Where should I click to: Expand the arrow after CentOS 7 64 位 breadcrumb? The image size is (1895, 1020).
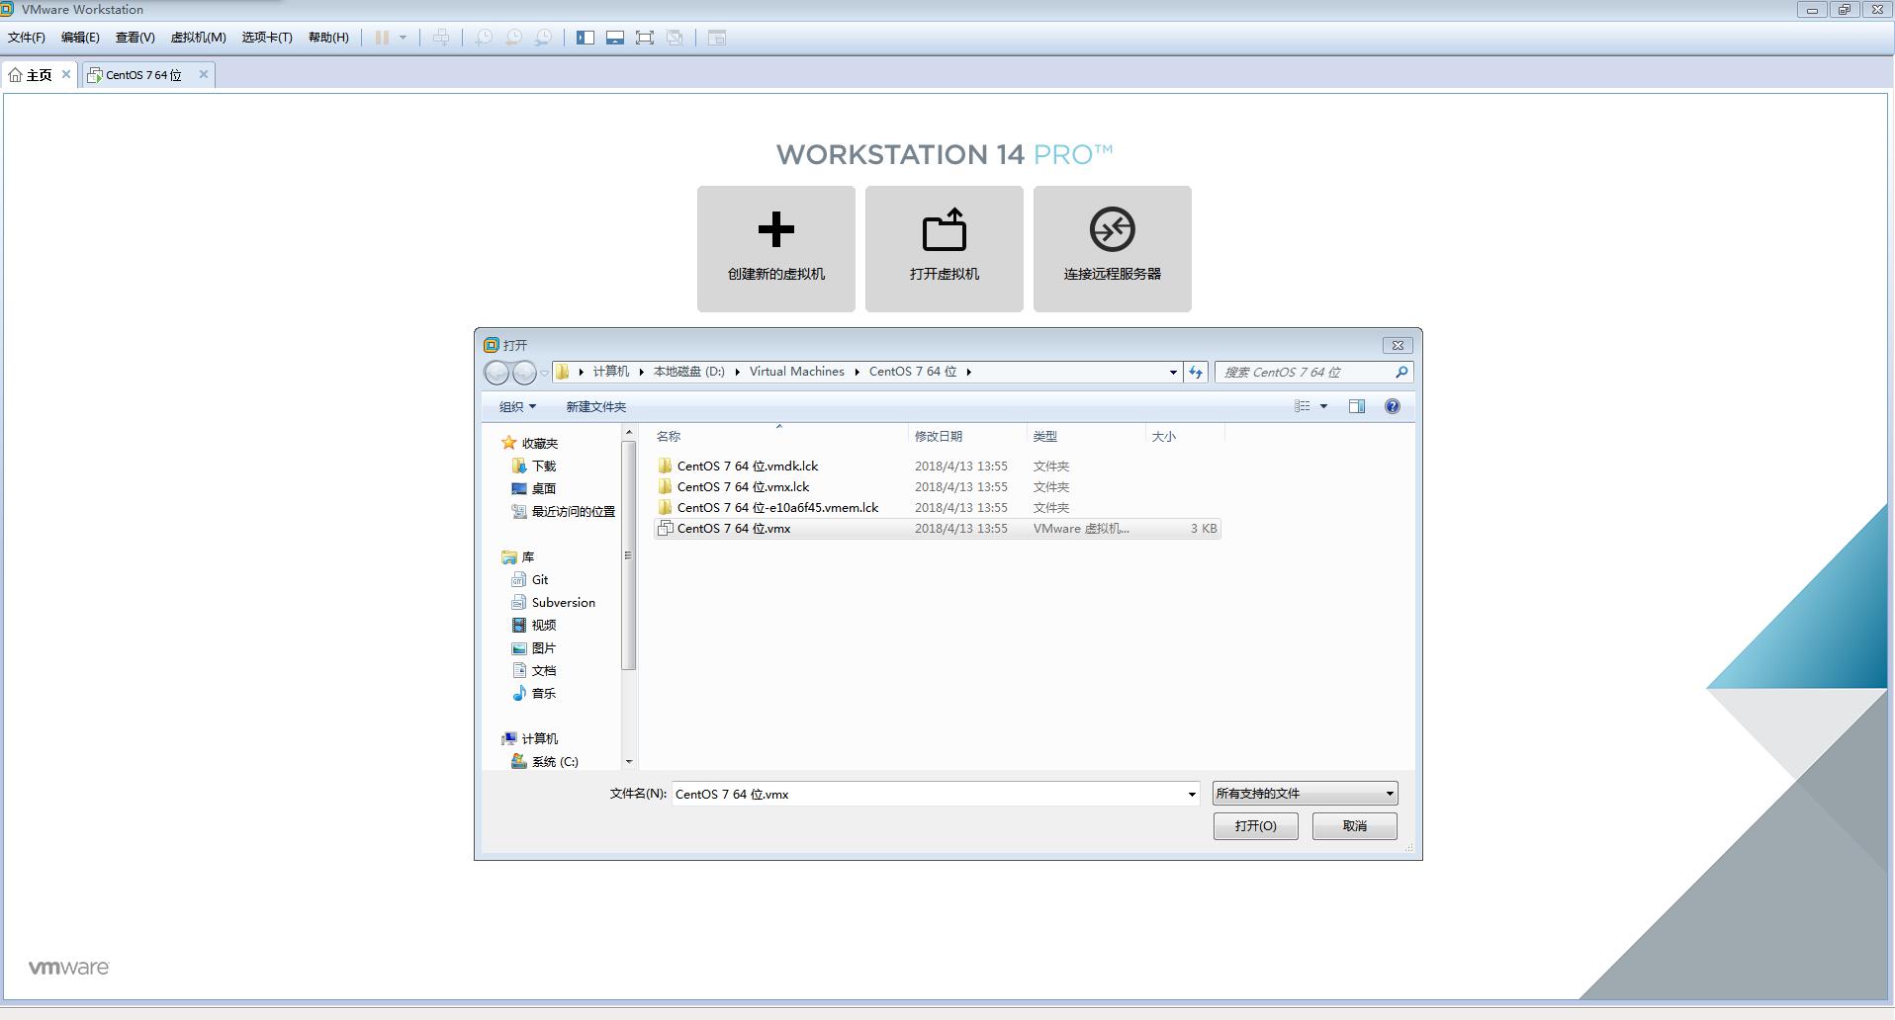click(x=969, y=372)
